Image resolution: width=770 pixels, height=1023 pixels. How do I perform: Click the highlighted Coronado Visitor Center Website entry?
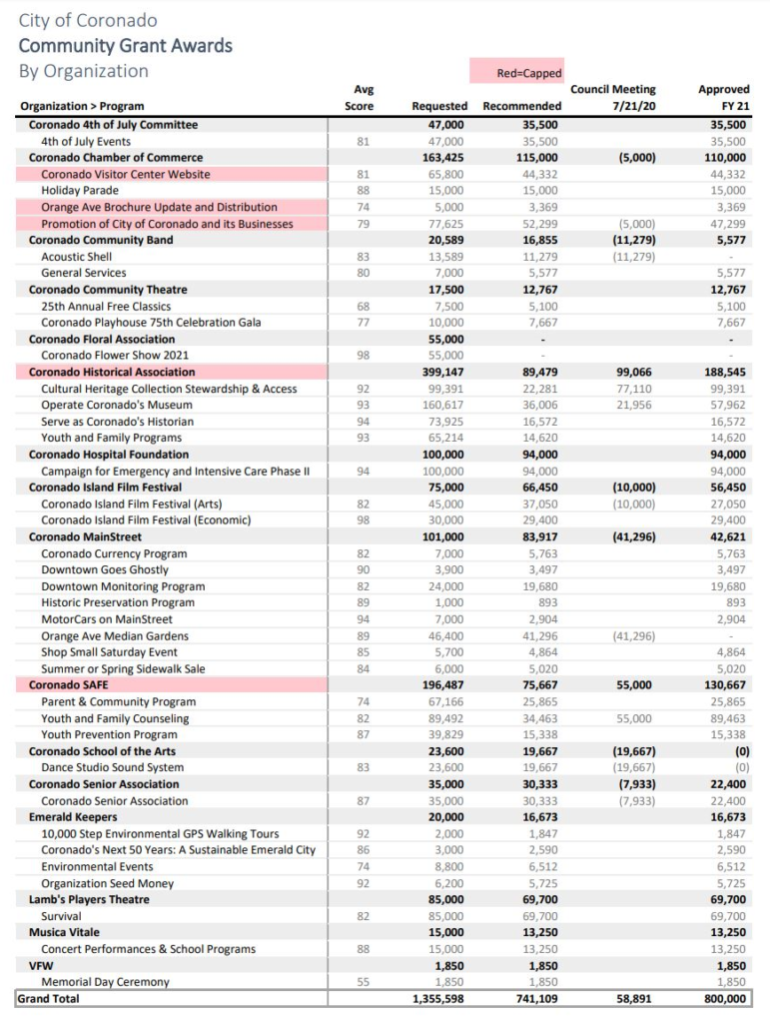[126, 174]
